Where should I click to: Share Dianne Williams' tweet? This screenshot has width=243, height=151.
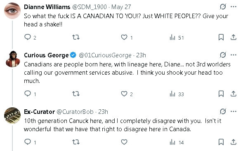234,37
